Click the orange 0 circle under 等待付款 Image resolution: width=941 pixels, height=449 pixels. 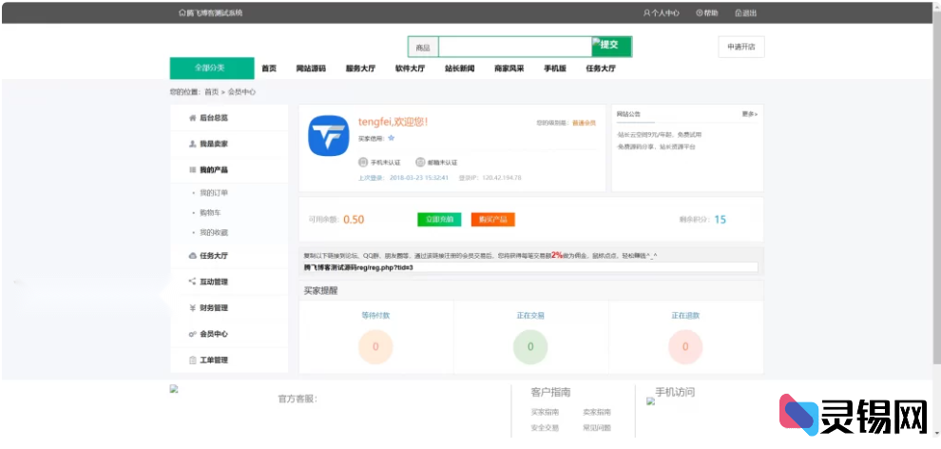pyautogui.click(x=375, y=346)
